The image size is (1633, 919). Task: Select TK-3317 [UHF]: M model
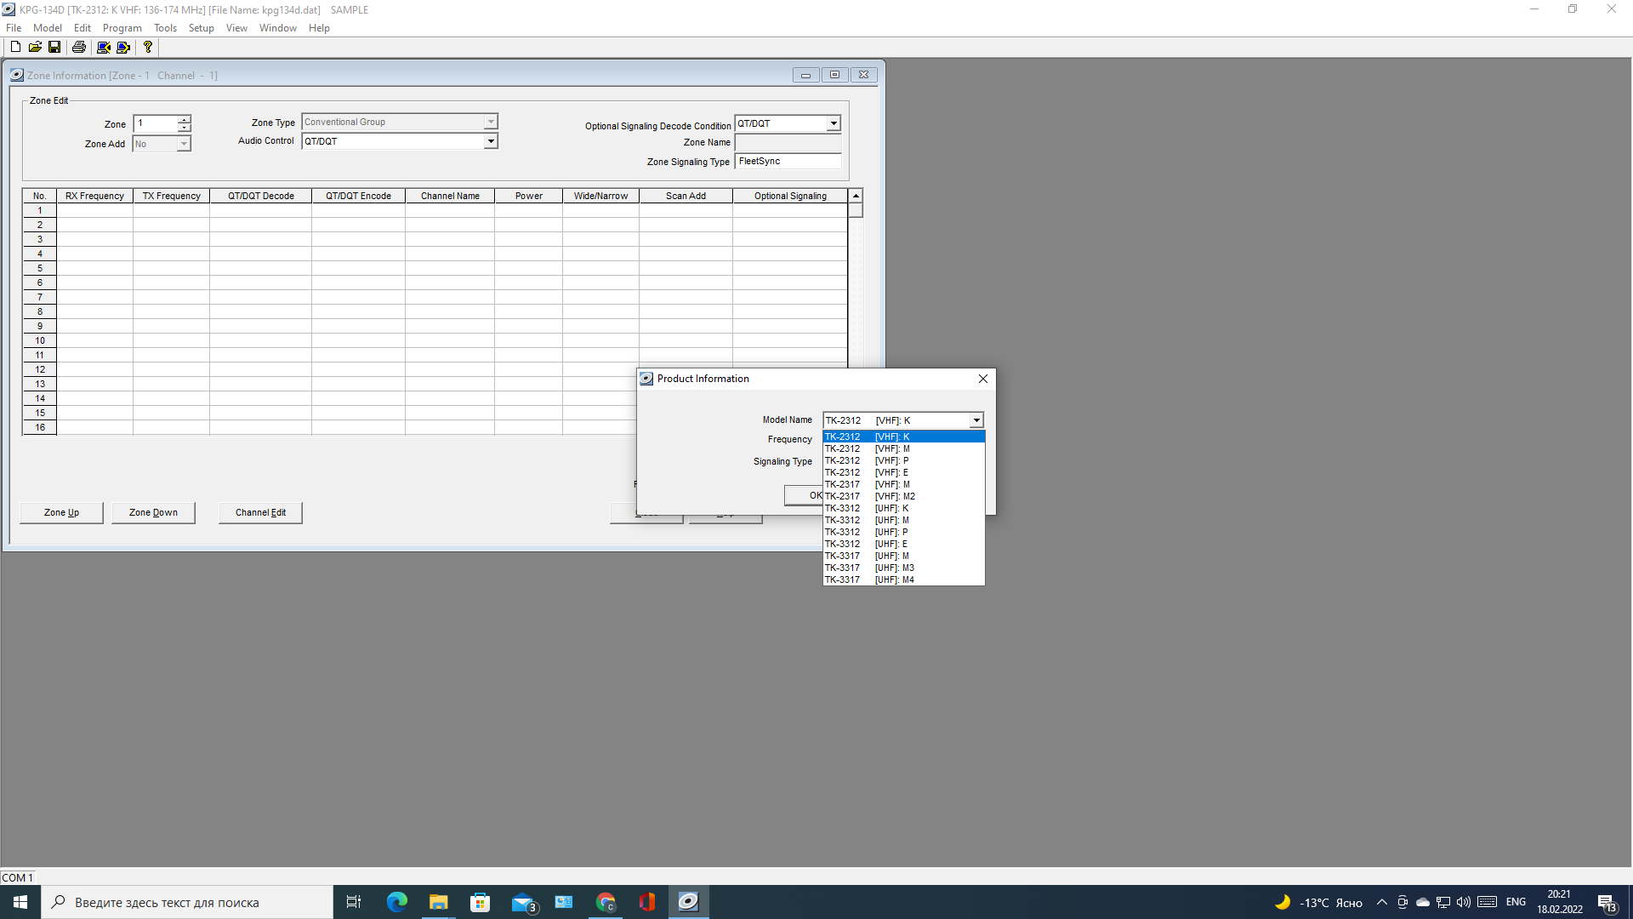pyautogui.click(x=903, y=556)
